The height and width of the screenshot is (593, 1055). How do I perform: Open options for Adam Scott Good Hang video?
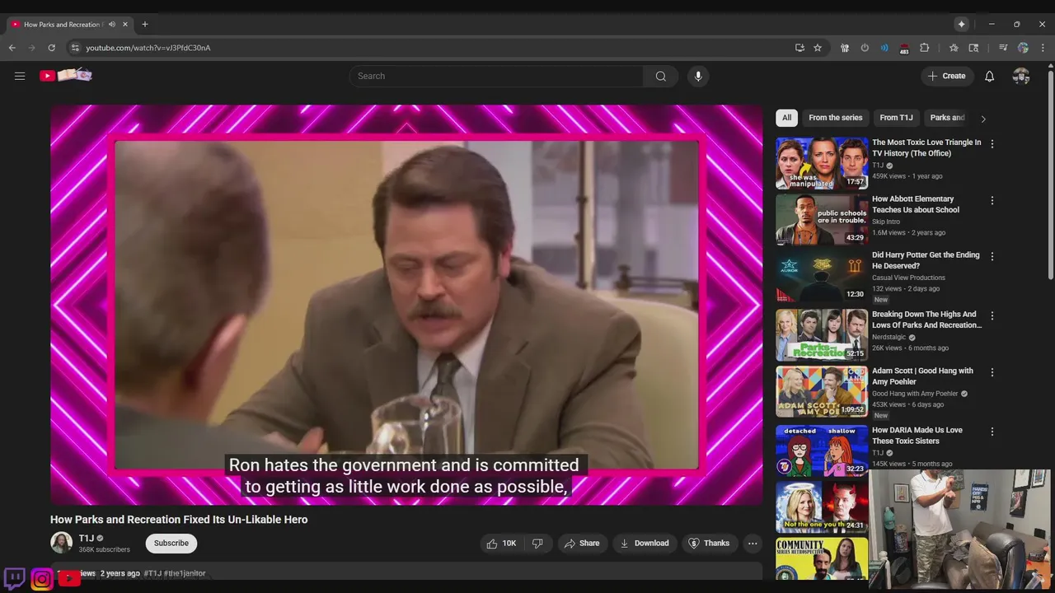(992, 372)
